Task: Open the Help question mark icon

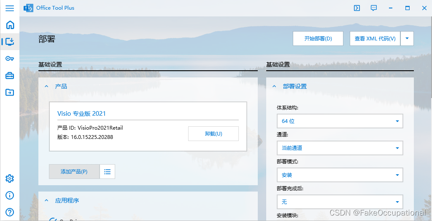Action: pyautogui.click(x=10, y=212)
